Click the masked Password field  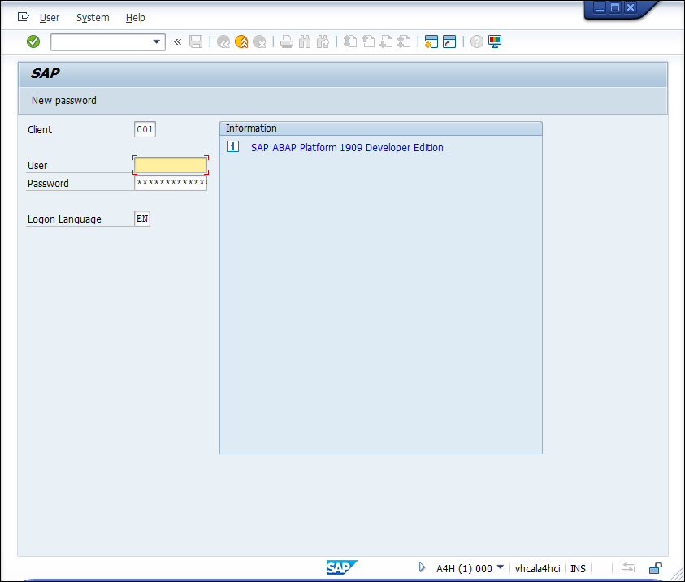point(171,183)
